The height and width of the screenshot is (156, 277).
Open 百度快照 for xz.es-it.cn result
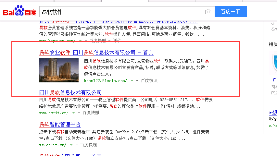point(89,145)
